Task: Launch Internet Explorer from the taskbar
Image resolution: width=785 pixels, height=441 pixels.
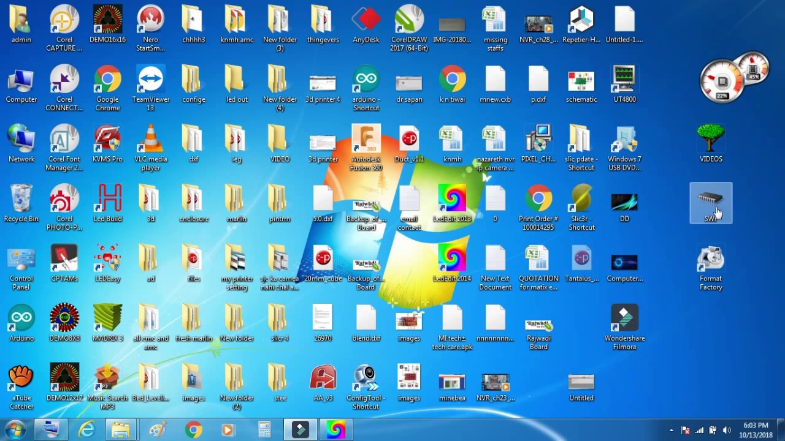Action: [87, 430]
